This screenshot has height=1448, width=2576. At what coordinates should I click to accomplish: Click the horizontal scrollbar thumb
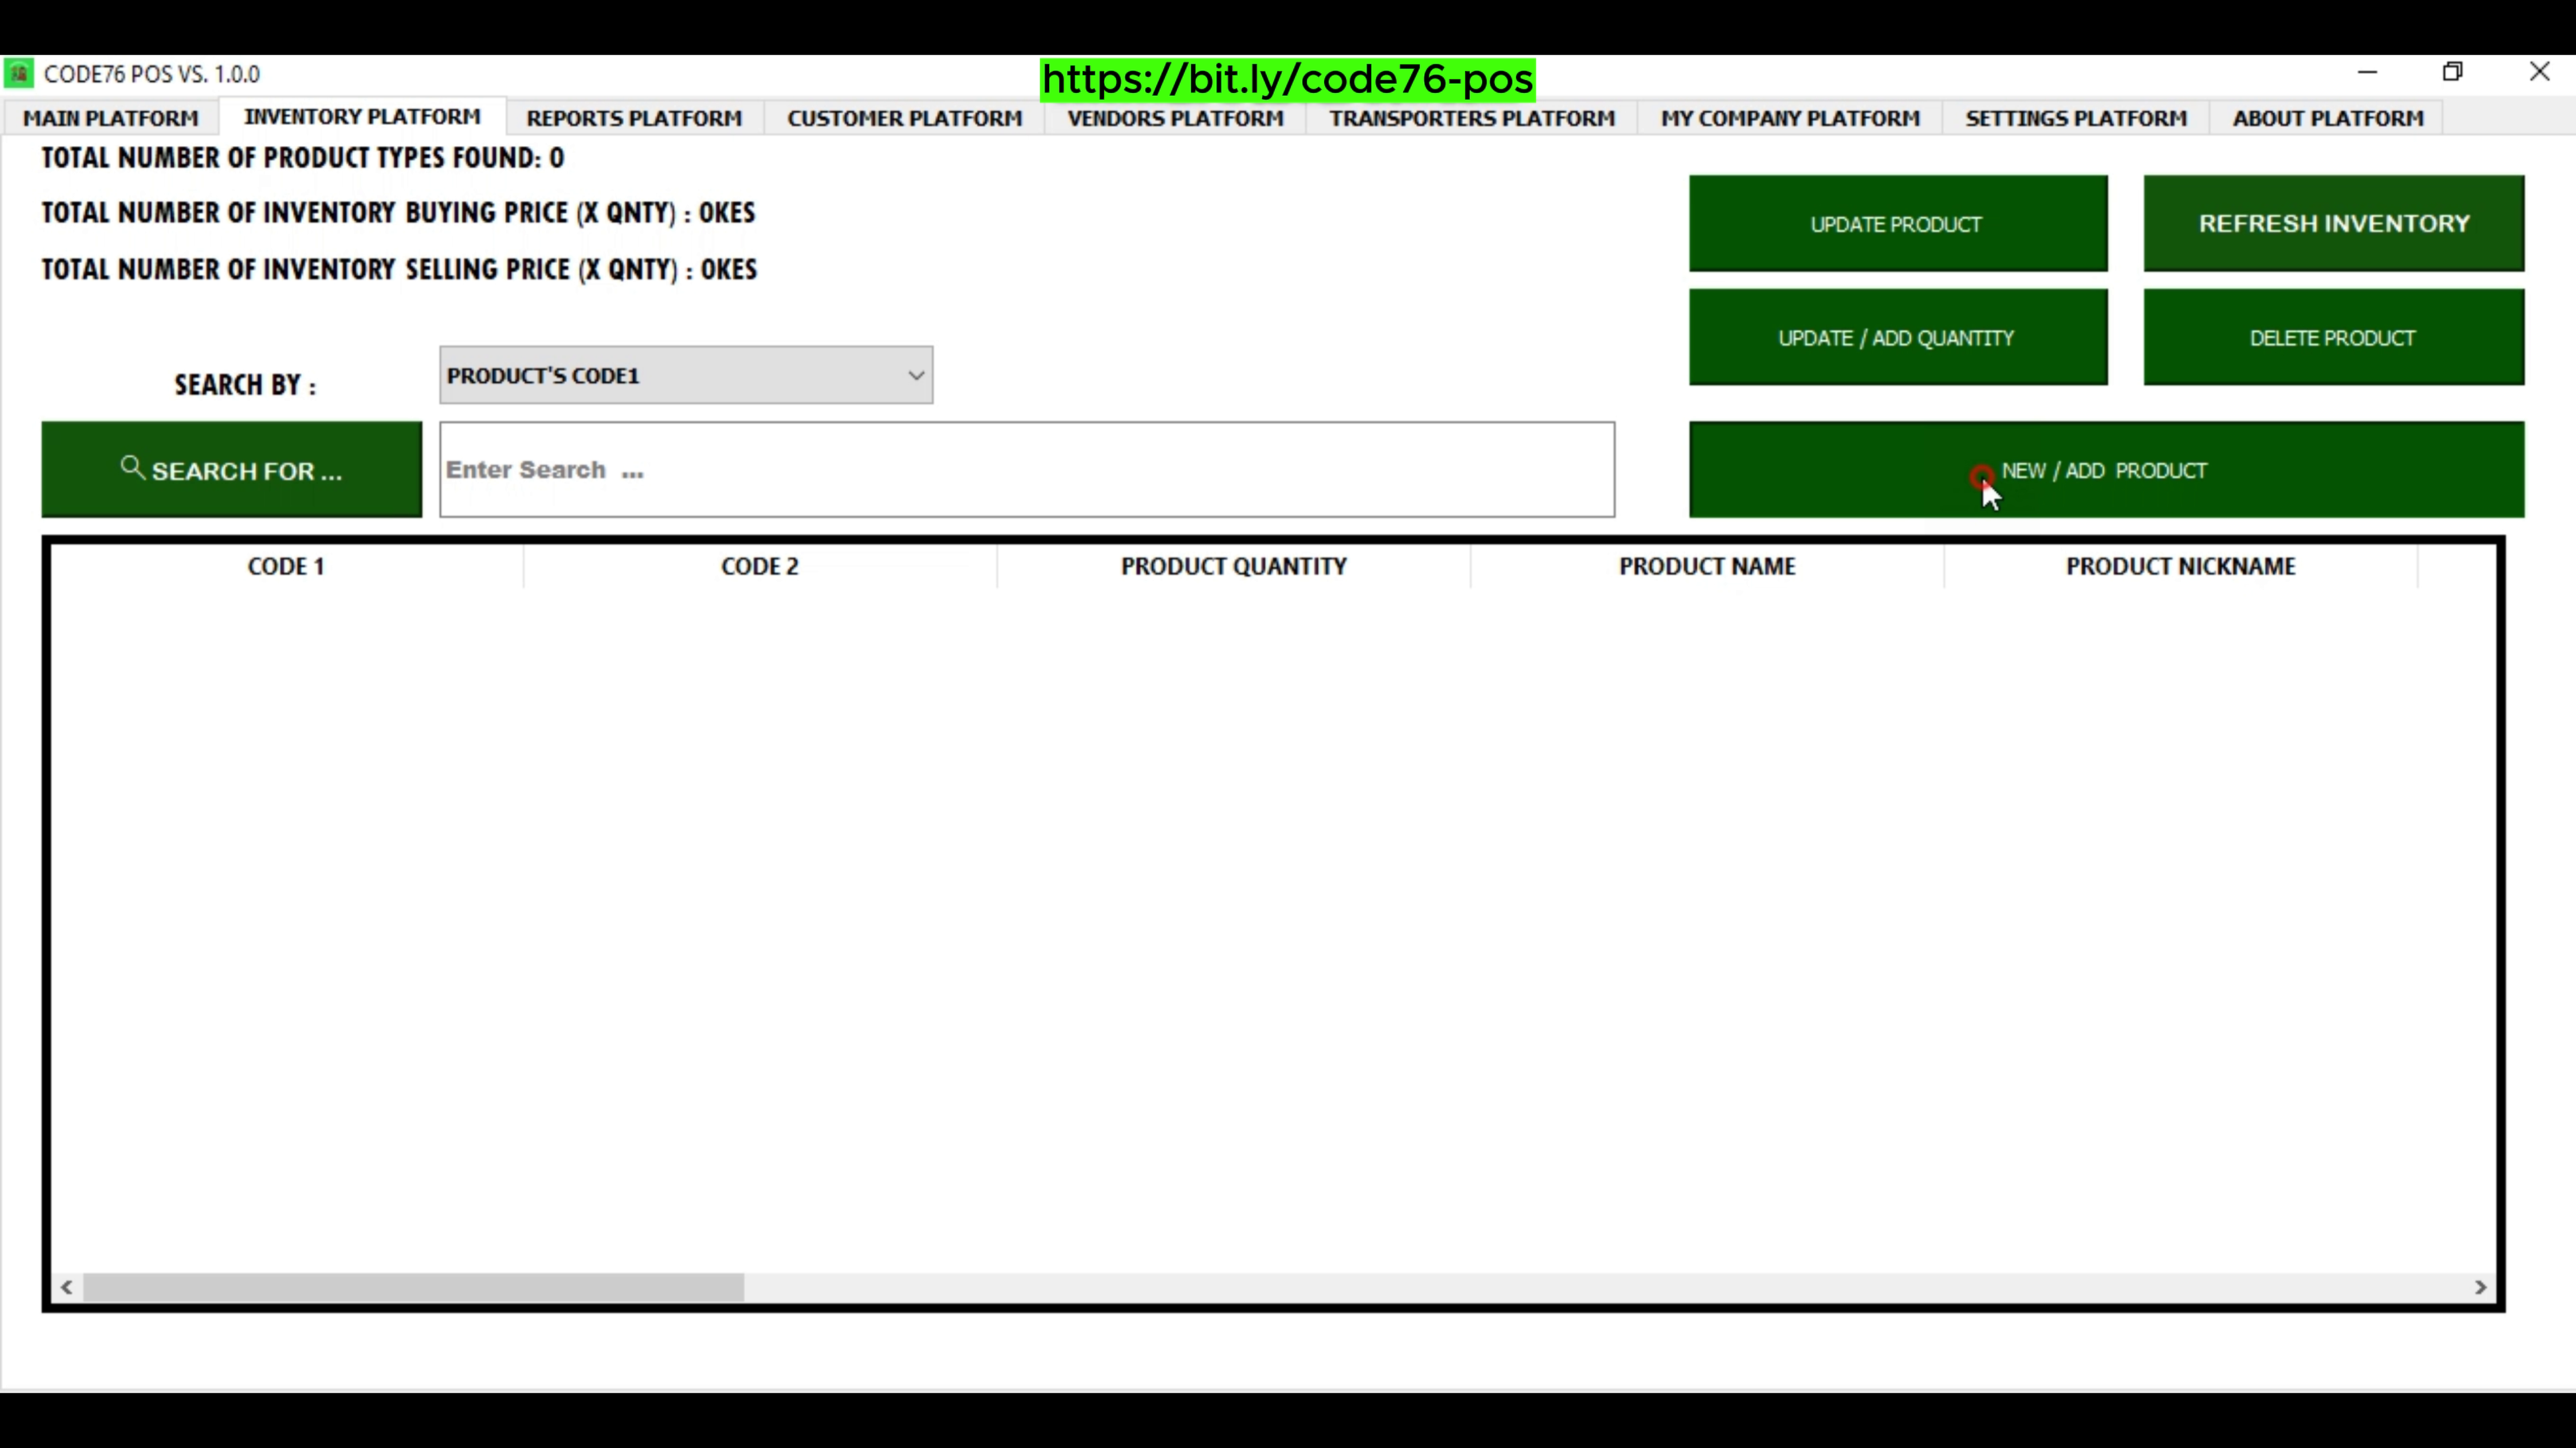click(413, 1287)
